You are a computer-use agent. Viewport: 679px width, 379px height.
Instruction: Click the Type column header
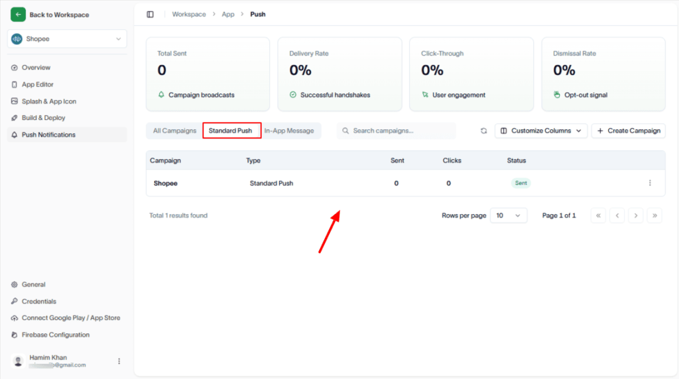coord(253,160)
